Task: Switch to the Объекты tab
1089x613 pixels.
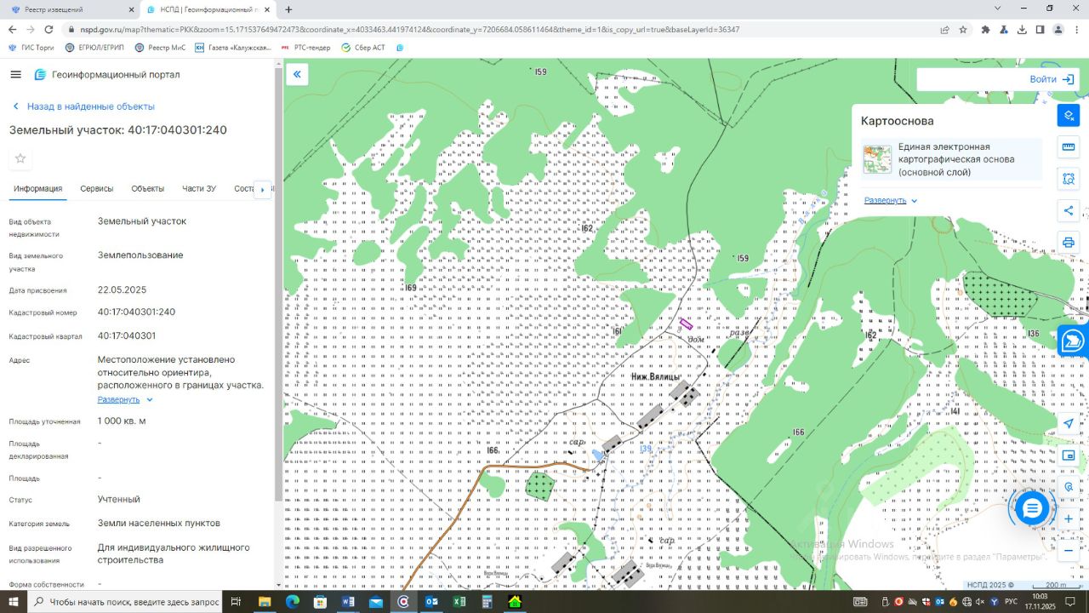Action: pyautogui.click(x=148, y=189)
